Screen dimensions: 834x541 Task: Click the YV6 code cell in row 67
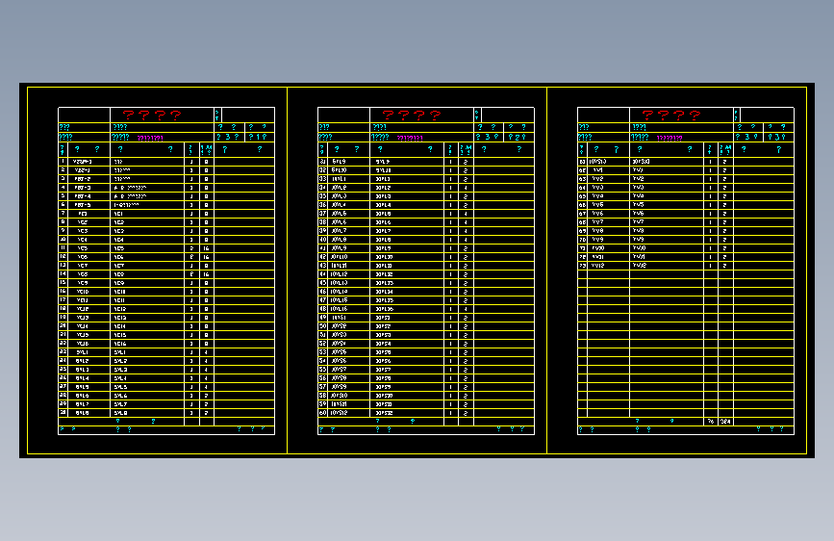point(597,214)
